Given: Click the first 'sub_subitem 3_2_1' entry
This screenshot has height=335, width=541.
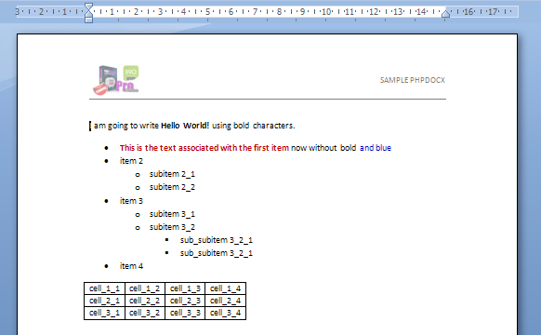Looking at the screenshot, I should point(217,240).
